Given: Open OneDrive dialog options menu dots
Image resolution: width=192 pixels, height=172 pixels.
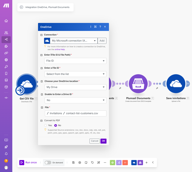Looking at the screenshot, I should pos(91,27).
